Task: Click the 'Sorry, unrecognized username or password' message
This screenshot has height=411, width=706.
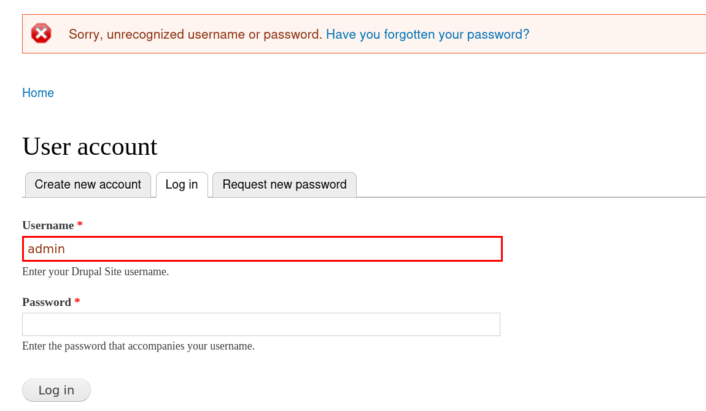Action: (195, 34)
